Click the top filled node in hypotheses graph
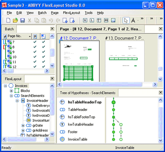165x152 pixels. point(113,102)
